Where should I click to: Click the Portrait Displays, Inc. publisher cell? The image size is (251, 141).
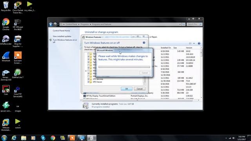coord(139,96)
